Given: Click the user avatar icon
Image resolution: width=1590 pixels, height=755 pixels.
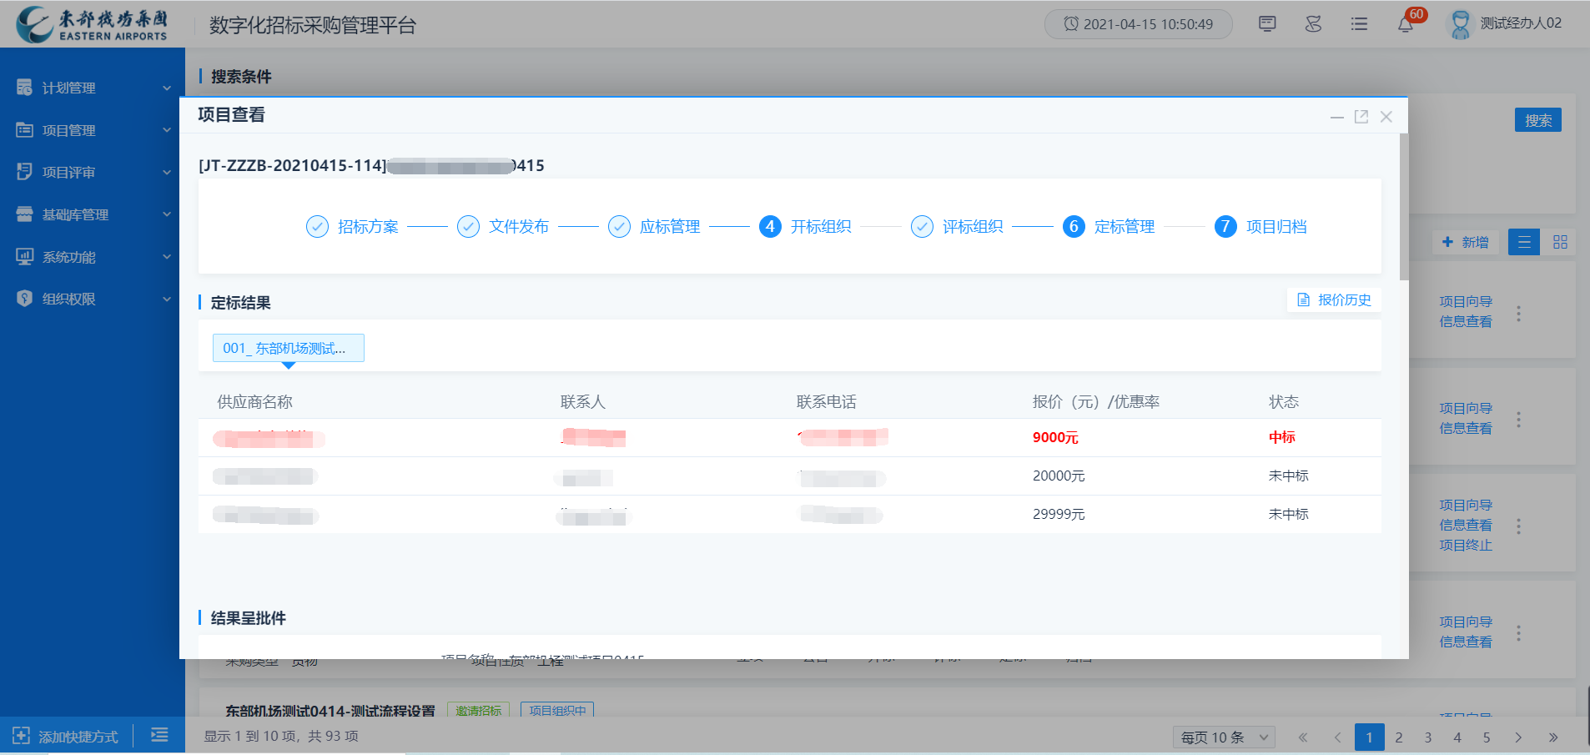Looking at the screenshot, I should point(1460,24).
